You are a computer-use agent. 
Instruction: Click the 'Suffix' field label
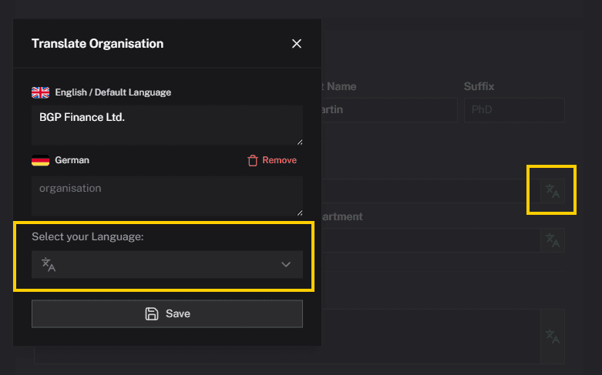click(479, 86)
